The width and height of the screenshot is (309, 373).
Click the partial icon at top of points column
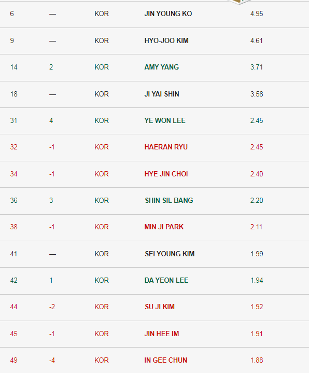[x=239, y=2]
